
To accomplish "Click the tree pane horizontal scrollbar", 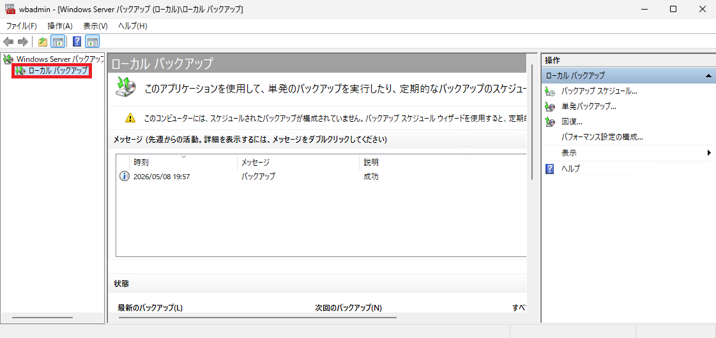I will coord(42,317).
